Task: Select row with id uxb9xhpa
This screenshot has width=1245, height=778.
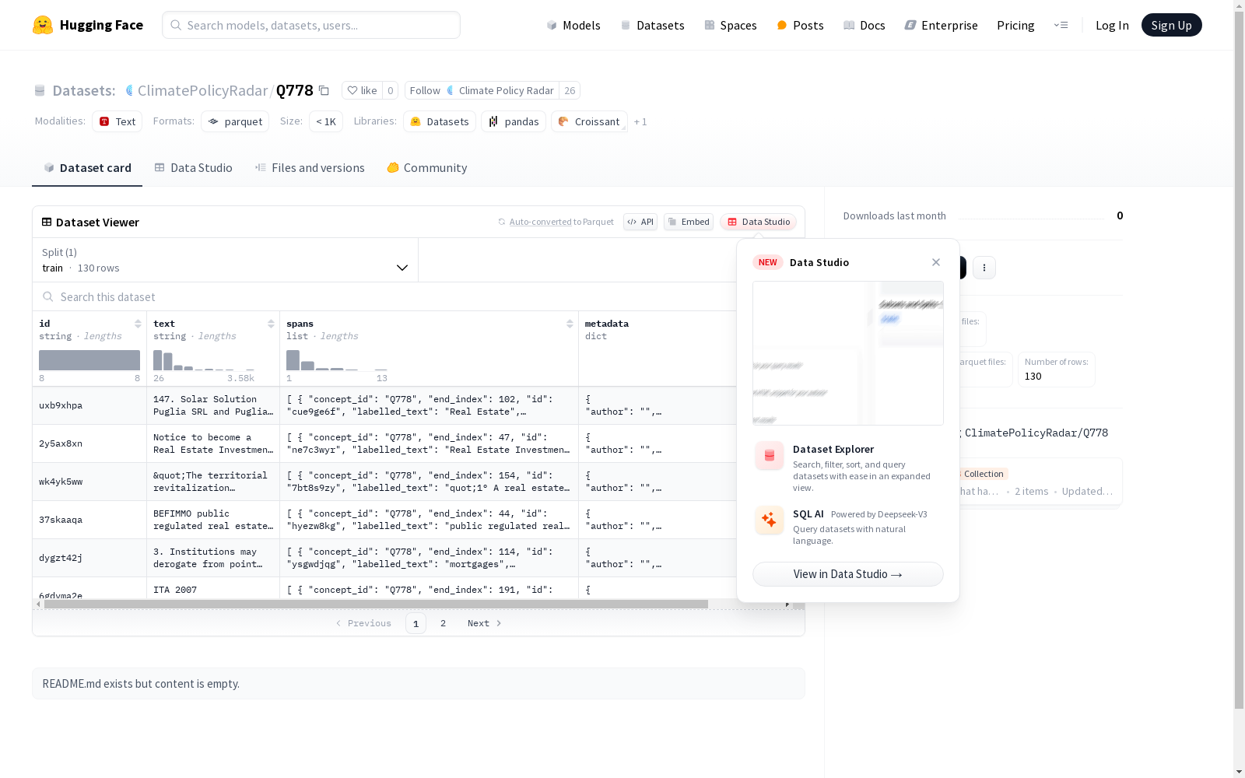Action: (x=385, y=405)
